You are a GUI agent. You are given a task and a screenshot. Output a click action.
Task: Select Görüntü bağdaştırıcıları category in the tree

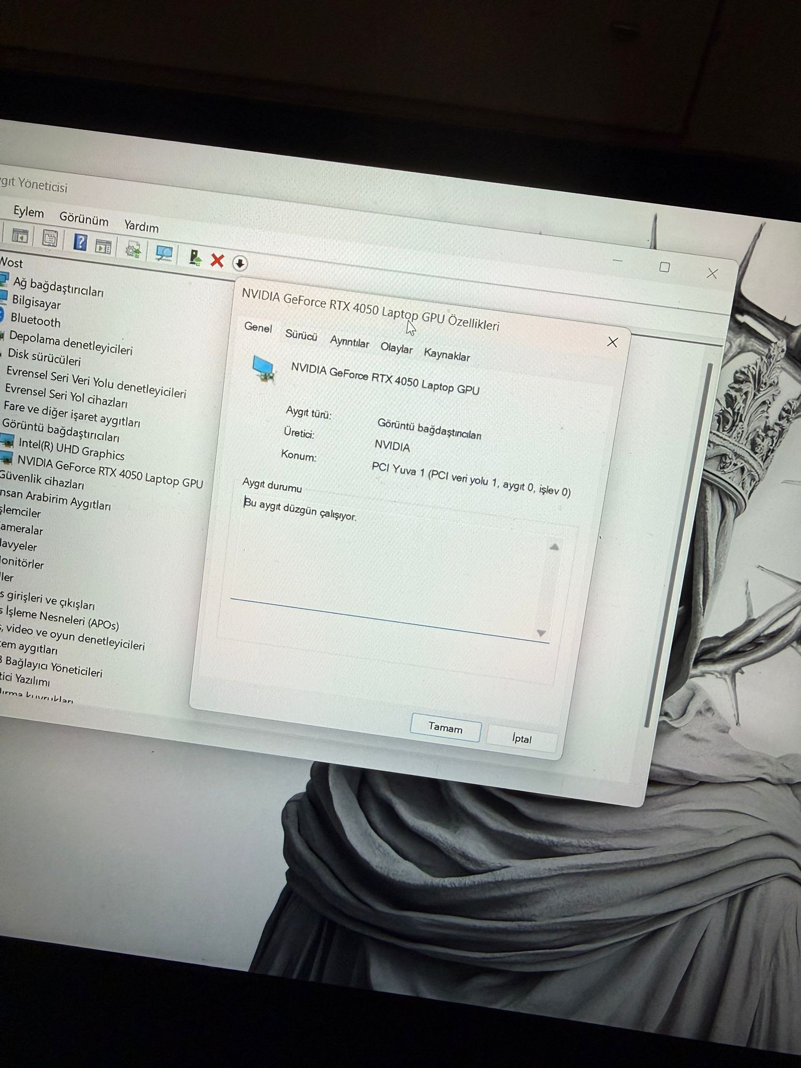click(60, 430)
